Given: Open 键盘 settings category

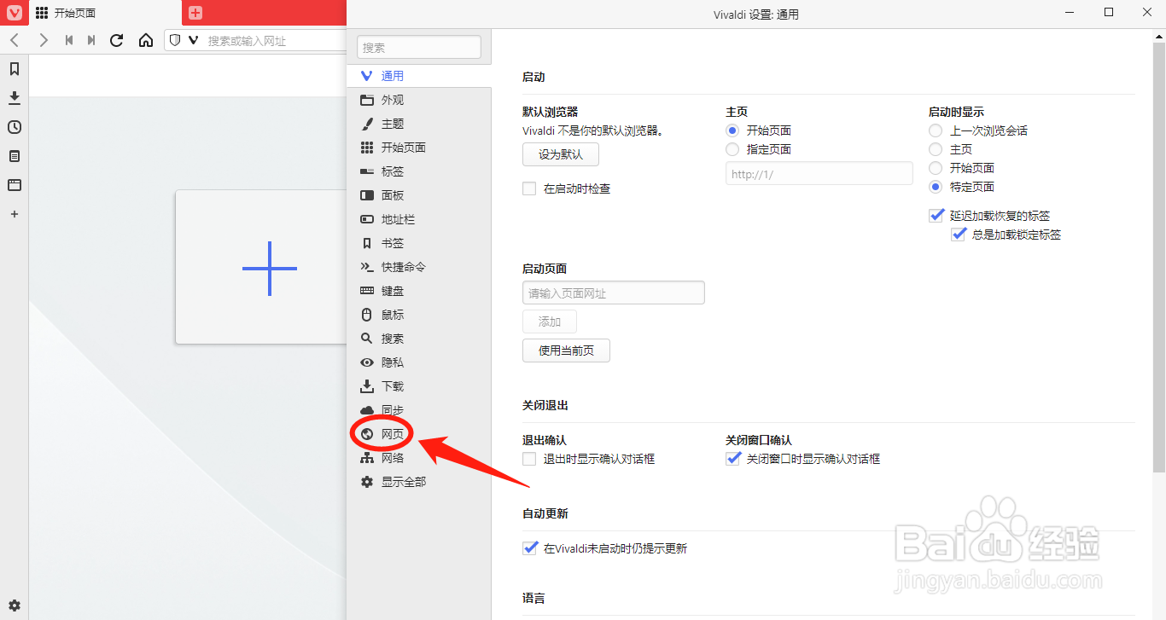Looking at the screenshot, I should pos(419,291).
